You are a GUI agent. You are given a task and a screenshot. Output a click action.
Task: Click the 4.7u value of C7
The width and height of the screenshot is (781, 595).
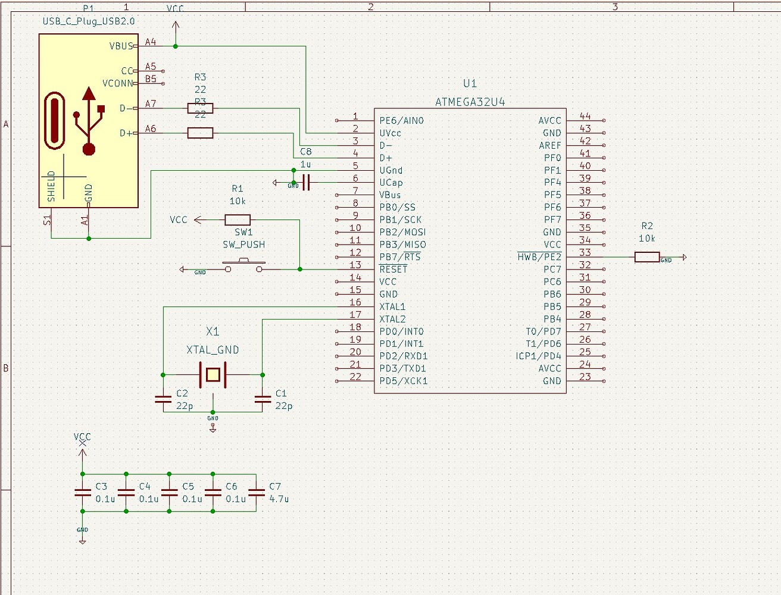[x=279, y=499]
